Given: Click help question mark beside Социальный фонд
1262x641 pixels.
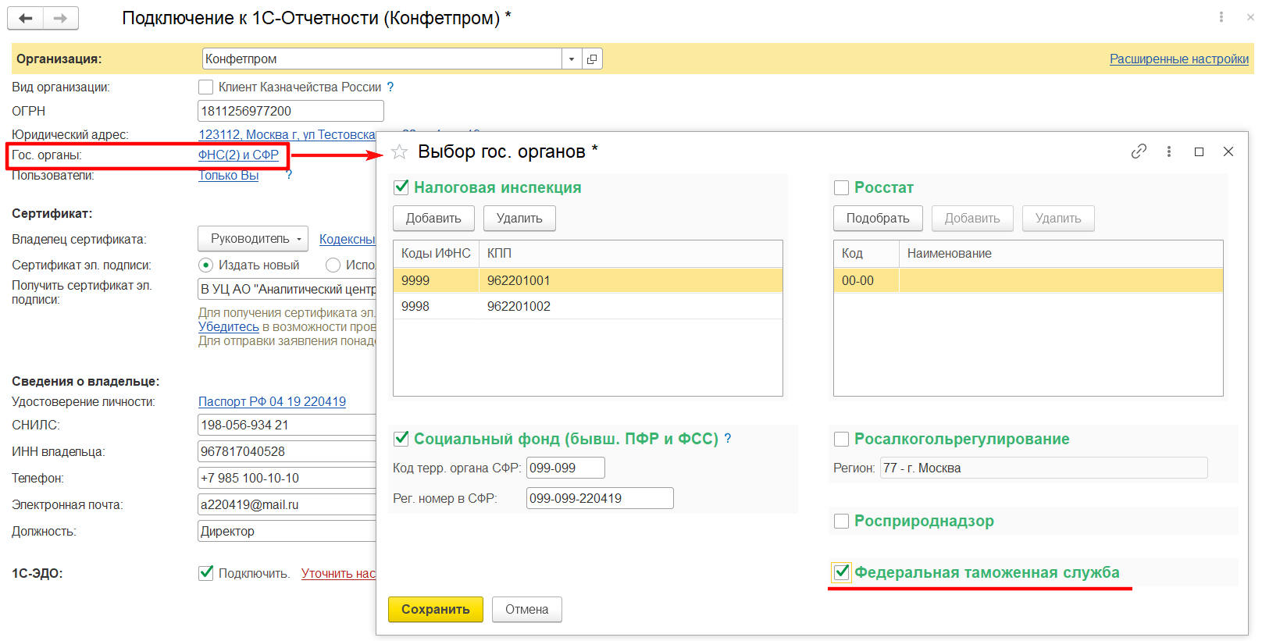Looking at the screenshot, I should click(728, 439).
